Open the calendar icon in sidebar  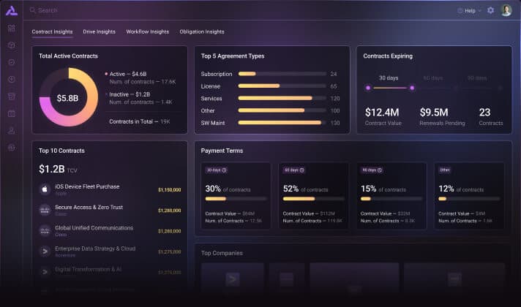pos(11,113)
